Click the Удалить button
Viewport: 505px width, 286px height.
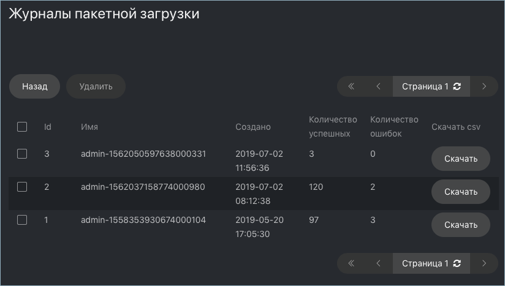click(x=96, y=86)
